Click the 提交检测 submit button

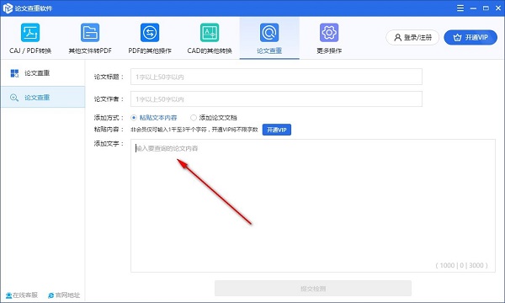click(313, 288)
